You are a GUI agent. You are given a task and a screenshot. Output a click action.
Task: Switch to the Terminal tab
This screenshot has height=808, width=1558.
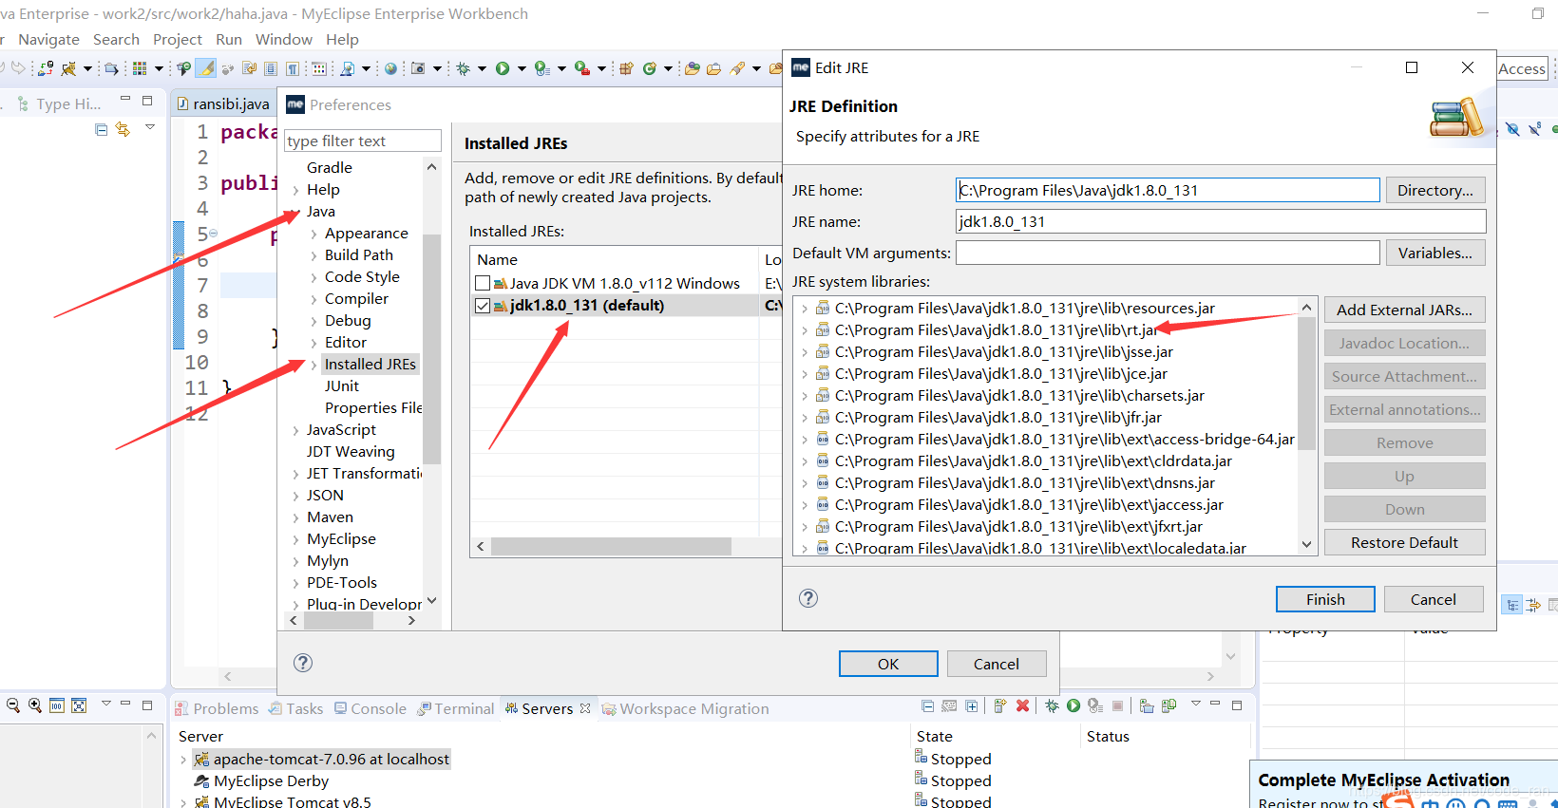pyautogui.click(x=455, y=708)
